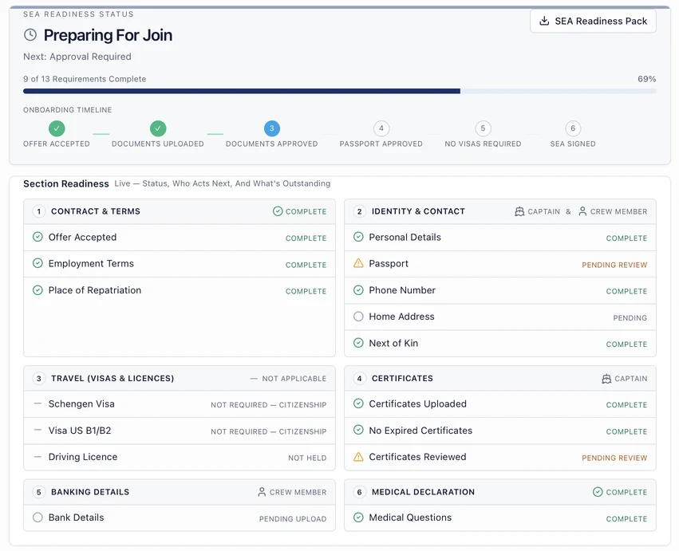The width and height of the screenshot is (679, 551).
Task: Open the Medical Declaration section header
Action: tap(500, 492)
